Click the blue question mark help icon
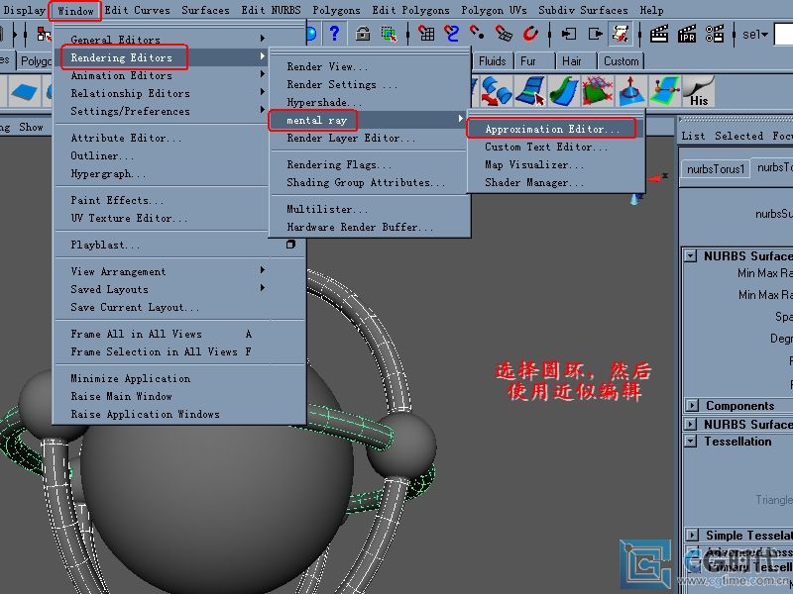The width and height of the screenshot is (793, 594). click(334, 34)
